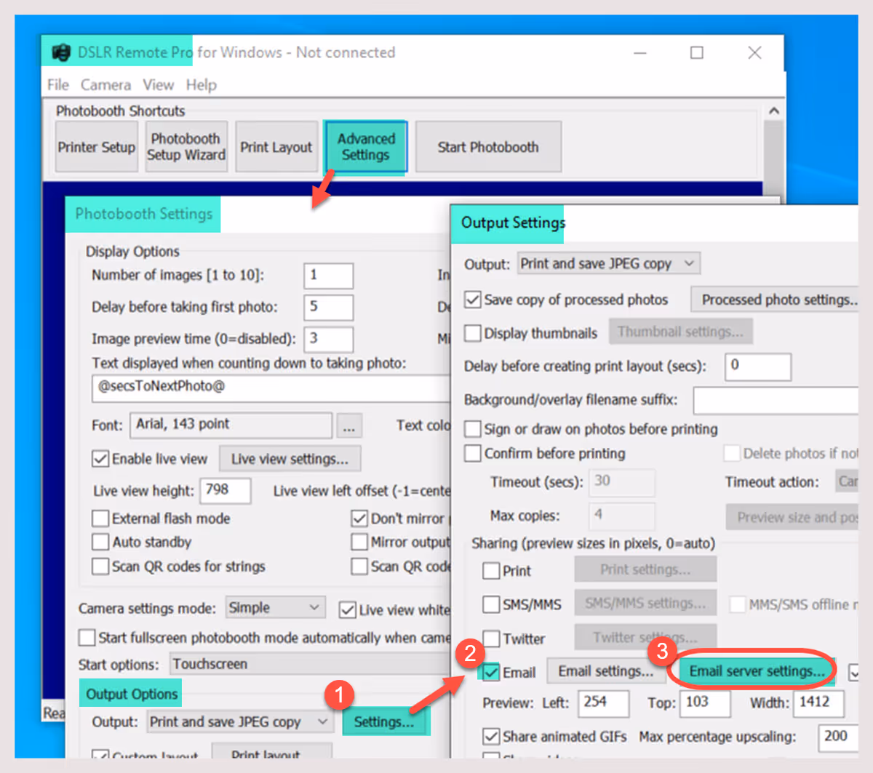Image resolution: width=873 pixels, height=773 pixels.
Task: Click the Printer Setup shortcut button
Action: click(x=97, y=147)
